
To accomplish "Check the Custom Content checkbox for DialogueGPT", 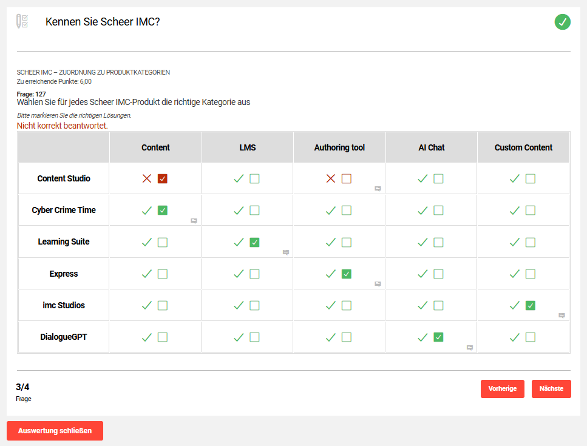I will 531,337.
